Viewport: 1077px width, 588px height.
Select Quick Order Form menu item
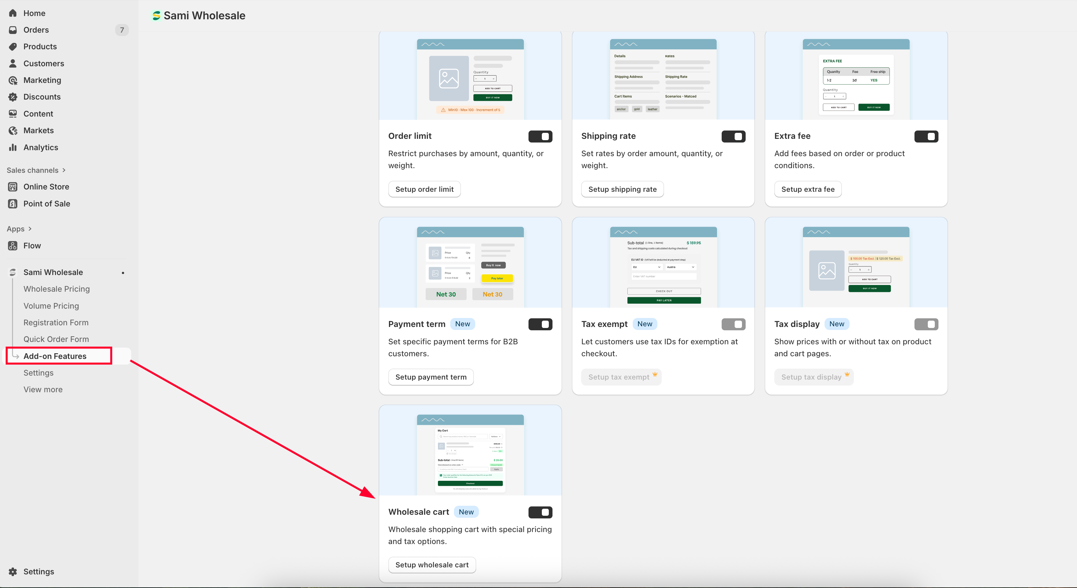pyautogui.click(x=56, y=339)
